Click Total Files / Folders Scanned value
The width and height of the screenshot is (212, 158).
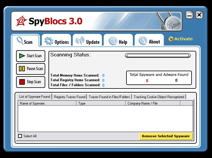coord(103,85)
